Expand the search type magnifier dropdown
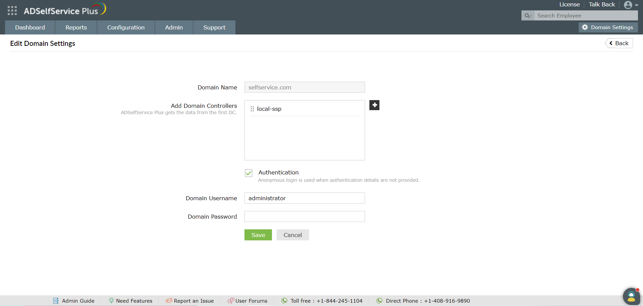This screenshot has height=306, width=643. coord(528,16)
